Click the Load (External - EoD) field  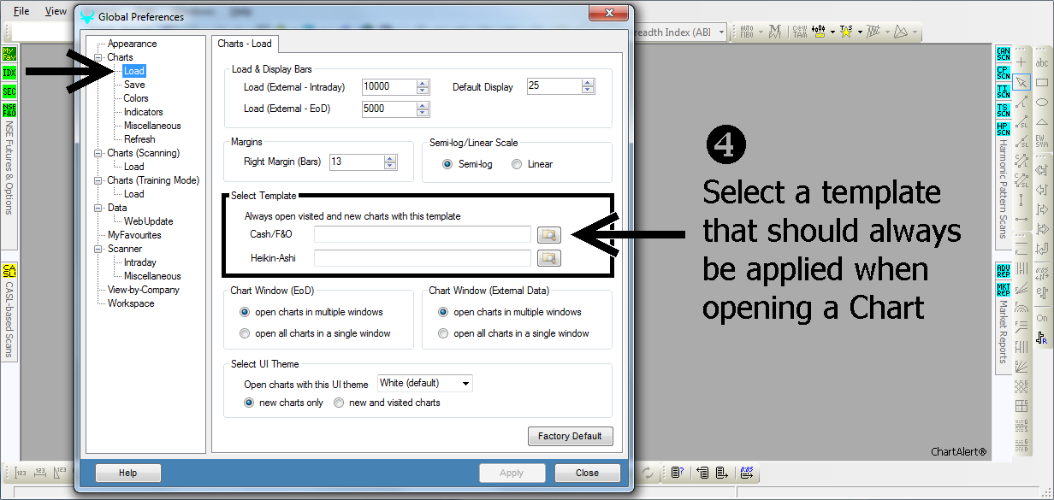tap(395, 109)
